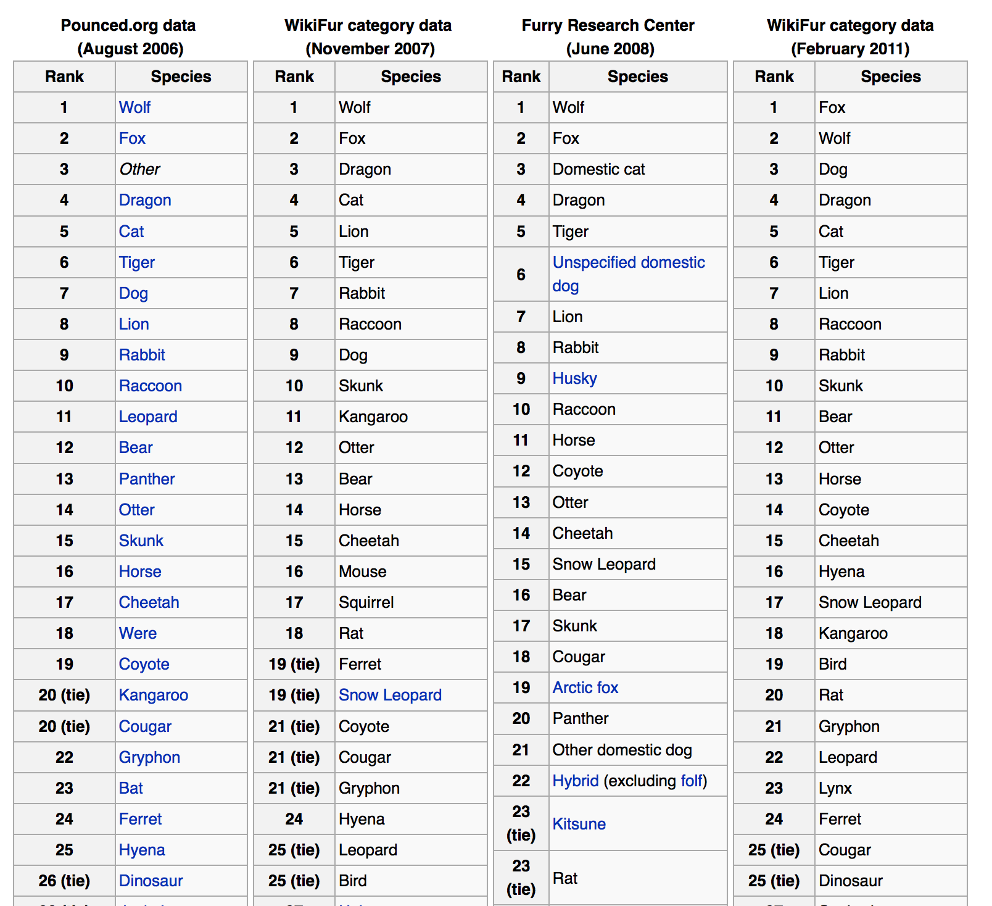Open the blue Dinosaur link in Pounced.org table
The width and height of the screenshot is (992, 906).
(x=151, y=881)
